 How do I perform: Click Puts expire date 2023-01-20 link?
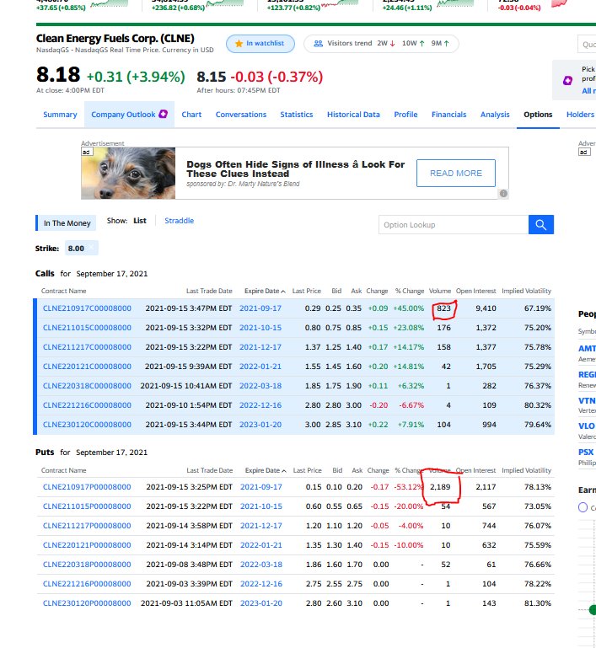(x=261, y=604)
